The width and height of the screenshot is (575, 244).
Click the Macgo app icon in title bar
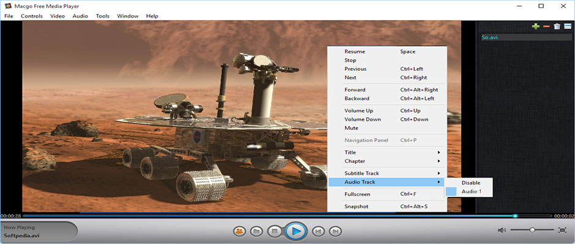click(7, 6)
